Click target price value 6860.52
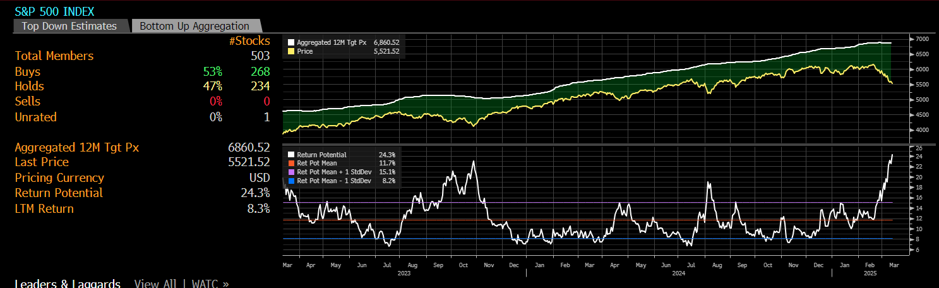This screenshot has height=288, width=939. click(x=249, y=148)
